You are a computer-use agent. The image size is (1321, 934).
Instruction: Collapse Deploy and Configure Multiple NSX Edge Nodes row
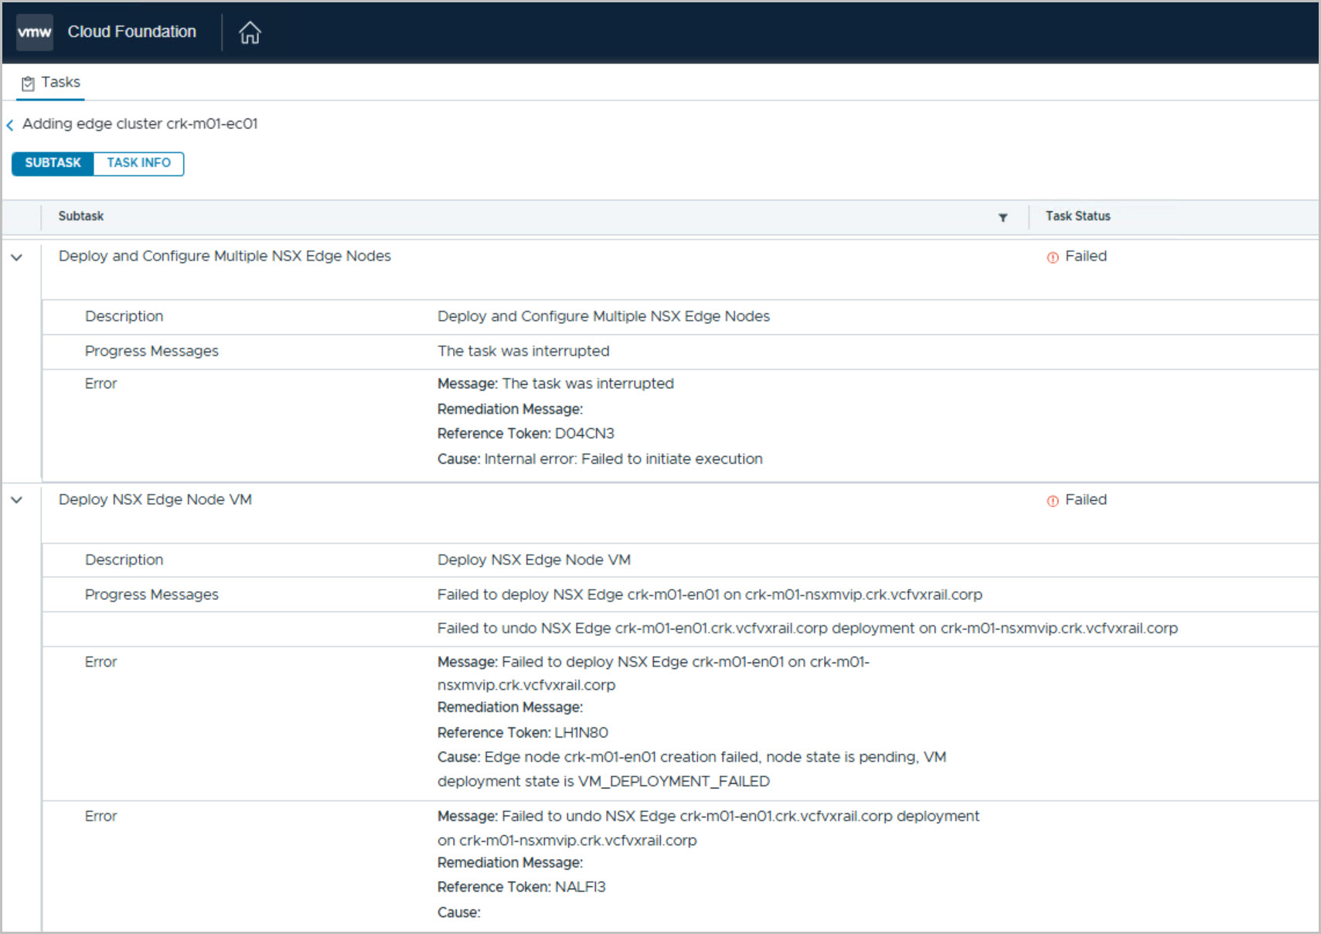pyautogui.click(x=17, y=257)
